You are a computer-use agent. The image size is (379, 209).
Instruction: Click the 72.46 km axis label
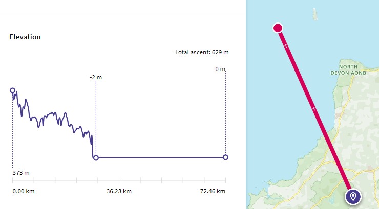click(213, 191)
